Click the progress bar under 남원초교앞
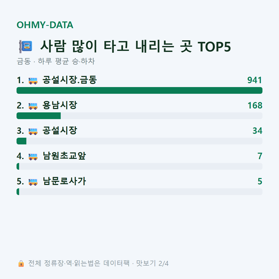Viewport: 279px width, 279px height. [139, 166]
